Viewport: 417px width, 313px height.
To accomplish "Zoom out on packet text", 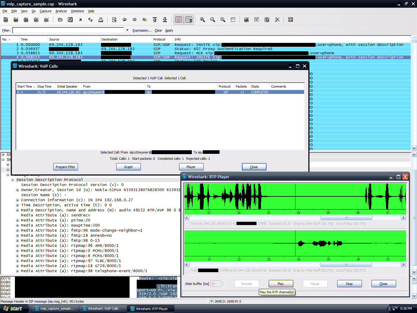I will [213, 20].
